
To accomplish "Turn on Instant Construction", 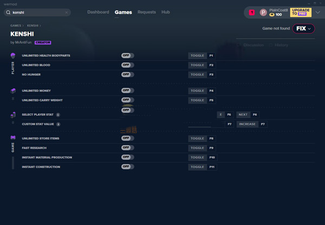I will [128, 167].
